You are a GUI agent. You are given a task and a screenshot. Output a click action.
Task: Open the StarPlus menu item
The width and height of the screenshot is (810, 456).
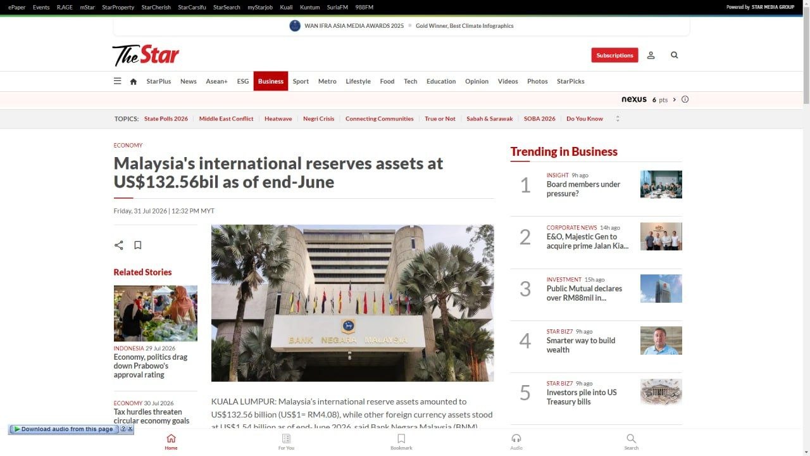pos(159,81)
